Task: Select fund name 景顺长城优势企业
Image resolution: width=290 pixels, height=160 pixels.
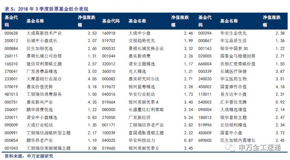Action: click(x=146, y=48)
